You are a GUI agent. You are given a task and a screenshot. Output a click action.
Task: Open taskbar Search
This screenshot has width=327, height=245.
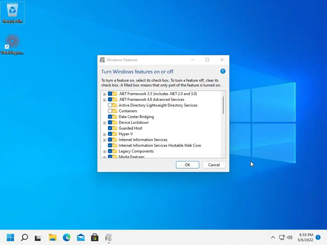[24, 237]
